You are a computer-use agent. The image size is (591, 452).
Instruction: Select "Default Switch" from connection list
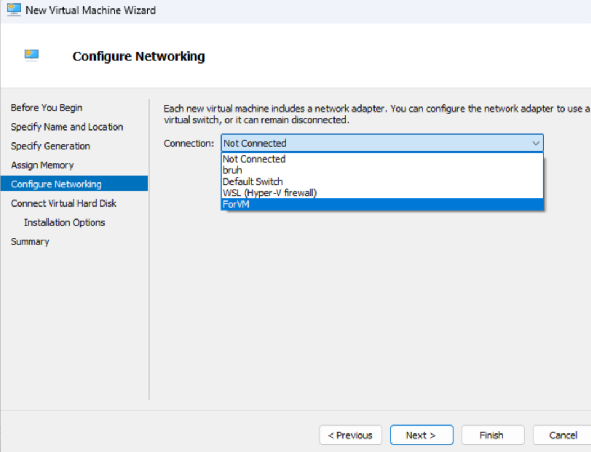(252, 182)
